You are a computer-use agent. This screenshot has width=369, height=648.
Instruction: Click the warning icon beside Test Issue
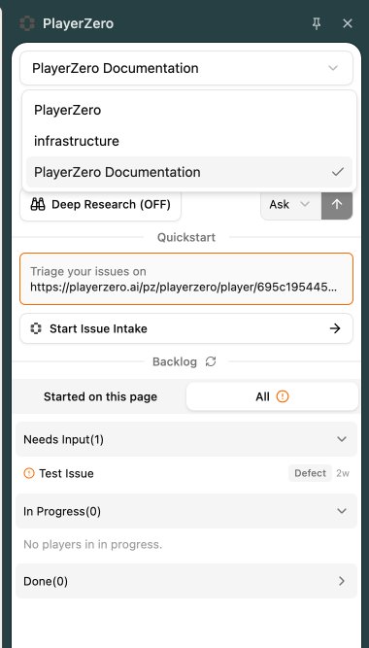(x=29, y=473)
